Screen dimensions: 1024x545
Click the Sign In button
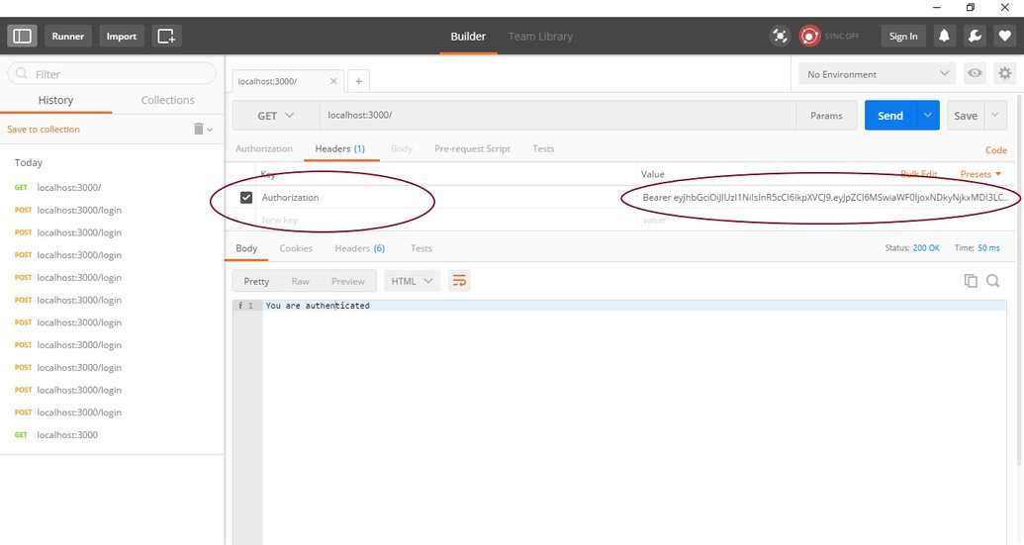903,36
